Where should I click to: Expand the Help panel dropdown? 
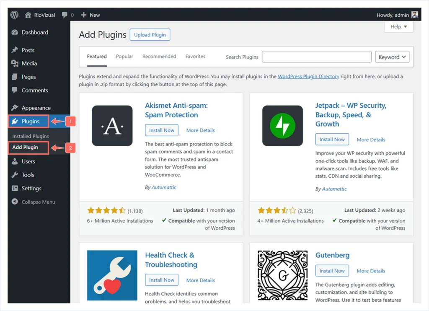click(x=398, y=26)
